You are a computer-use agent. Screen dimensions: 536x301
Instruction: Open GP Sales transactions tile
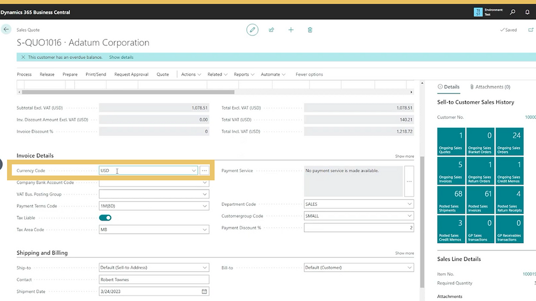coord(480,229)
